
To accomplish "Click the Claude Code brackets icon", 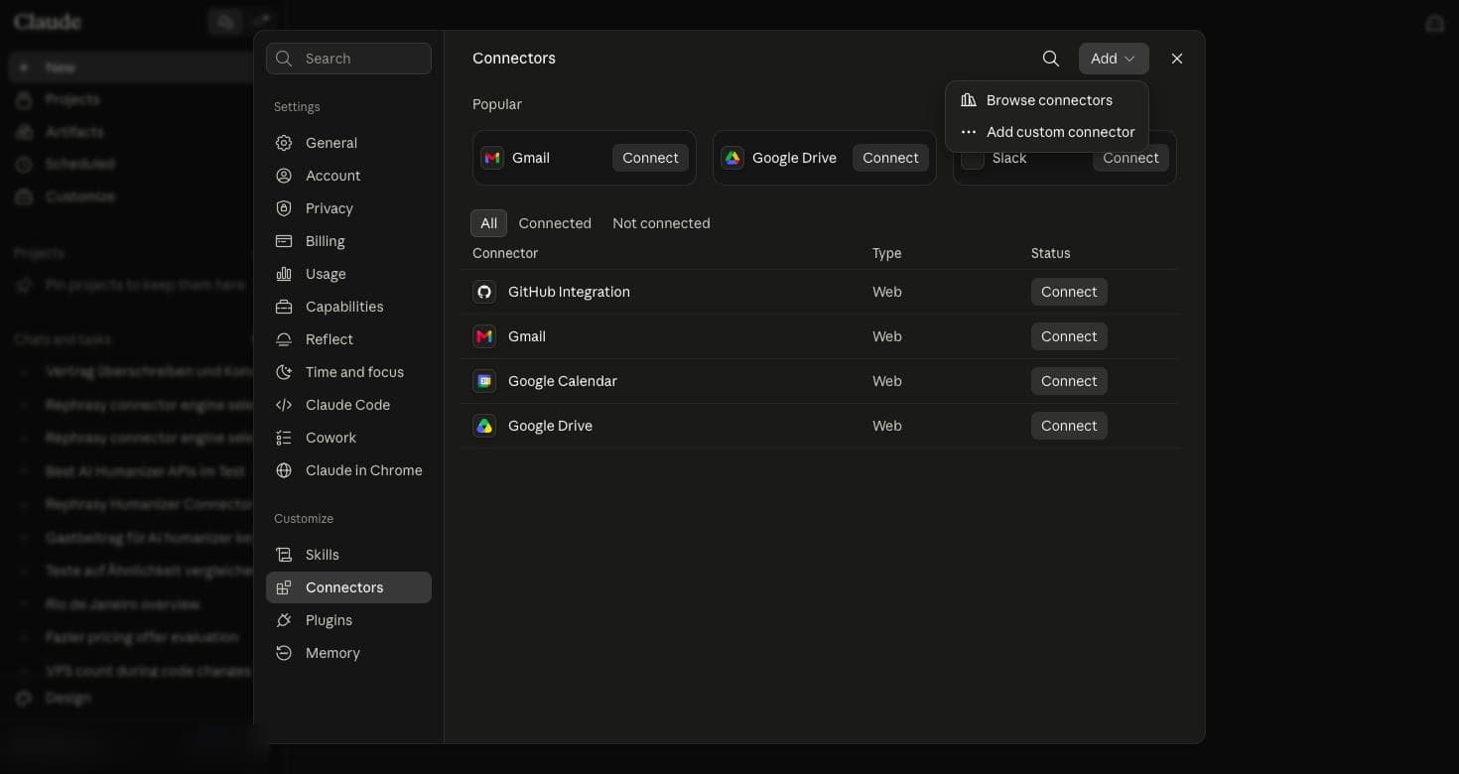I will click(x=284, y=405).
